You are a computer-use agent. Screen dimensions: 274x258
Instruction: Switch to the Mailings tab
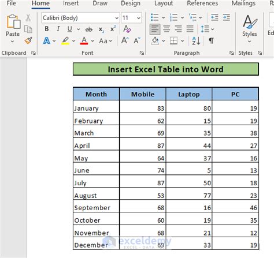(244, 3)
